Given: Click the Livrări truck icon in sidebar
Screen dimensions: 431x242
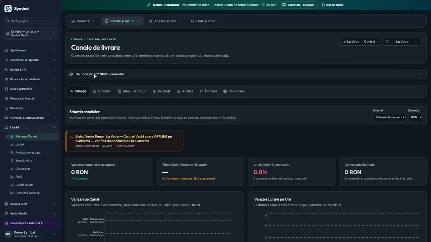Looking at the screenshot, I should pyautogui.click(x=6, y=127).
